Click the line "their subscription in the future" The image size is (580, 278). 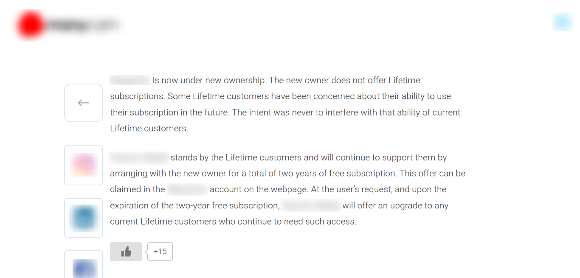pos(285,112)
